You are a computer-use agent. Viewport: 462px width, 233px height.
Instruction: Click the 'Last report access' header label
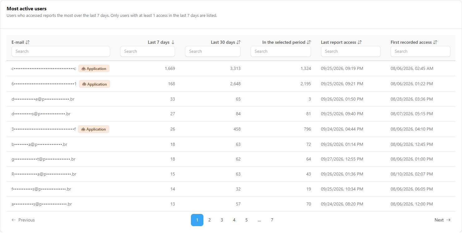[x=338, y=42]
